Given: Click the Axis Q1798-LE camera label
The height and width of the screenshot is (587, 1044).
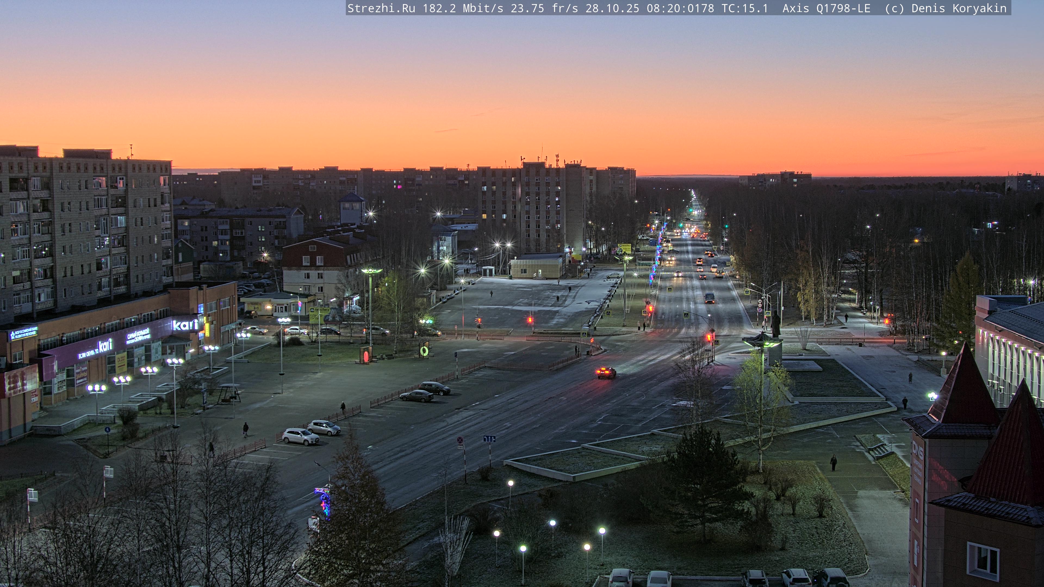Looking at the screenshot, I should [x=826, y=8].
